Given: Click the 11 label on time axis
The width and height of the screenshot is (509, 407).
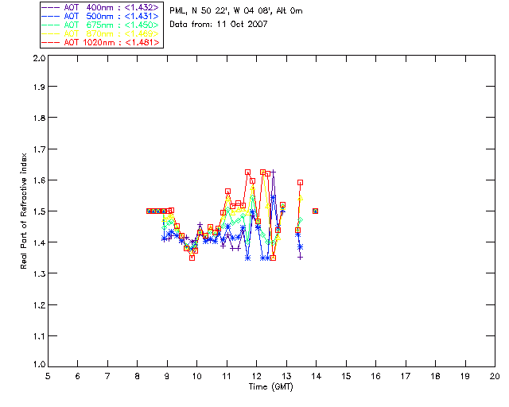Looking at the screenshot, I should tap(227, 376).
